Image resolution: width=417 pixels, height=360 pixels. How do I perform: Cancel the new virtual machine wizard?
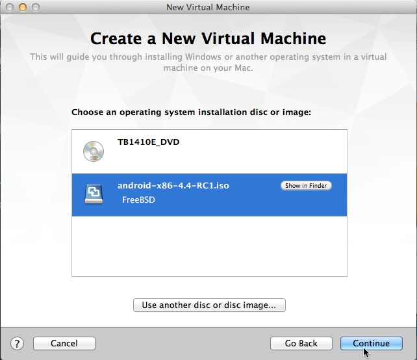coord(64,343)
